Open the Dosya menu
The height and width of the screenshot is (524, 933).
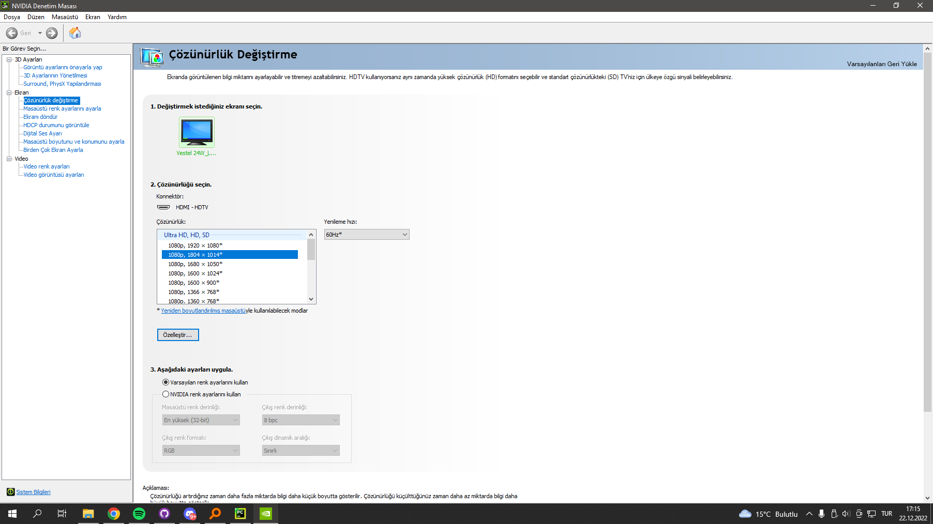pyautogui.click(x=12, y=17)
